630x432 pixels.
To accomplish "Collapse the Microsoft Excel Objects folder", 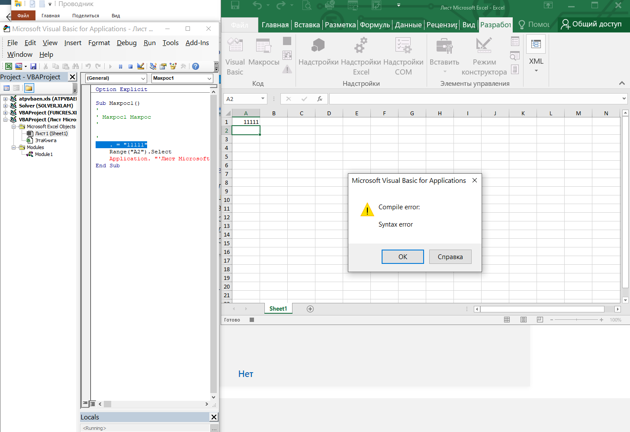I will pos(14,127).
